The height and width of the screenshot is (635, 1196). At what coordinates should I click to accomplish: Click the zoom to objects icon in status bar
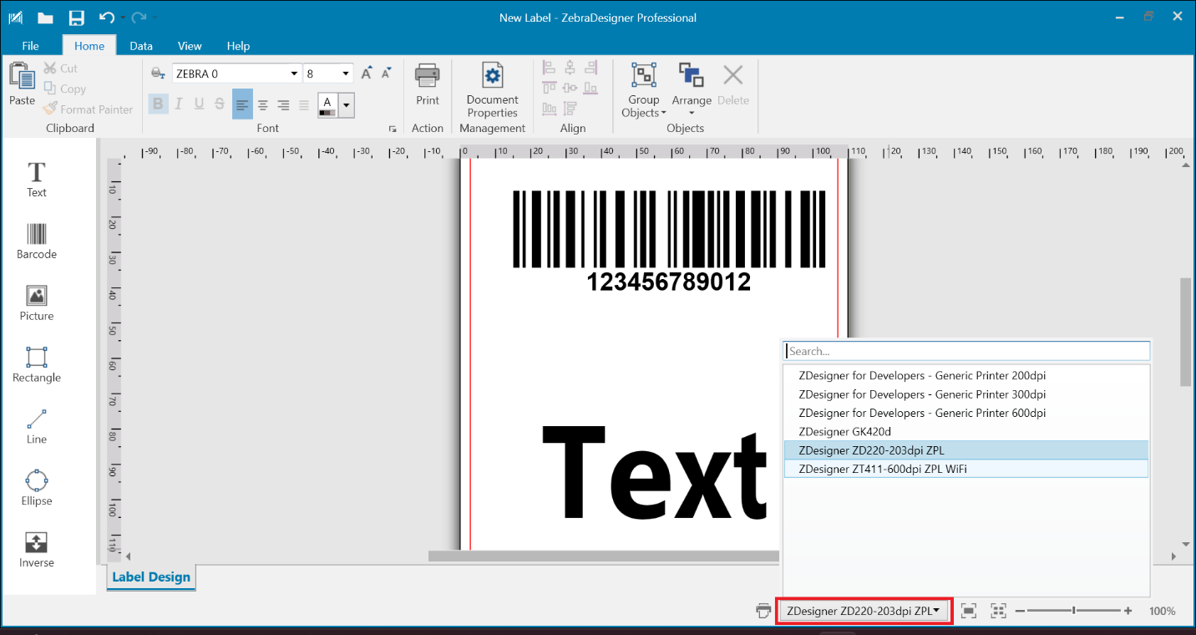pyautogui.click(x=998, y=611)
